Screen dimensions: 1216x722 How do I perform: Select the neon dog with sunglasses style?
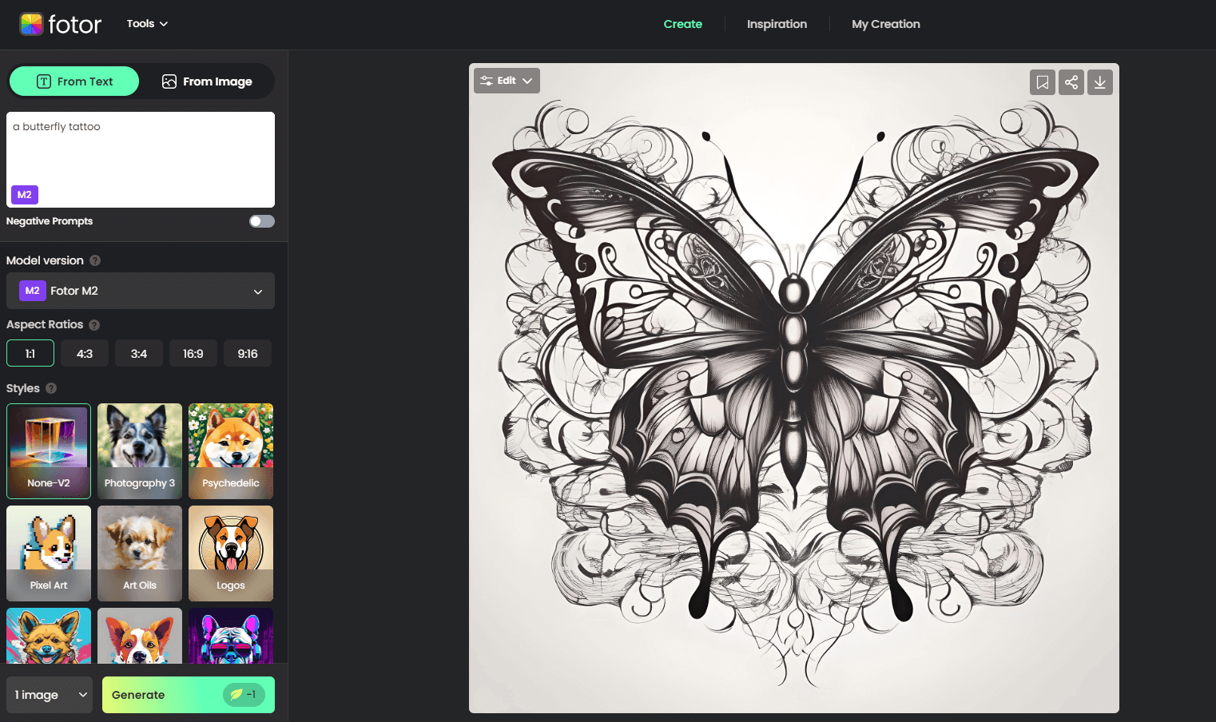[231, 636]
